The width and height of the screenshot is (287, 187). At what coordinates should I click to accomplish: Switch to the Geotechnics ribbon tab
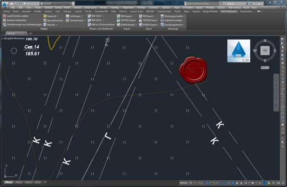(246, 11)
